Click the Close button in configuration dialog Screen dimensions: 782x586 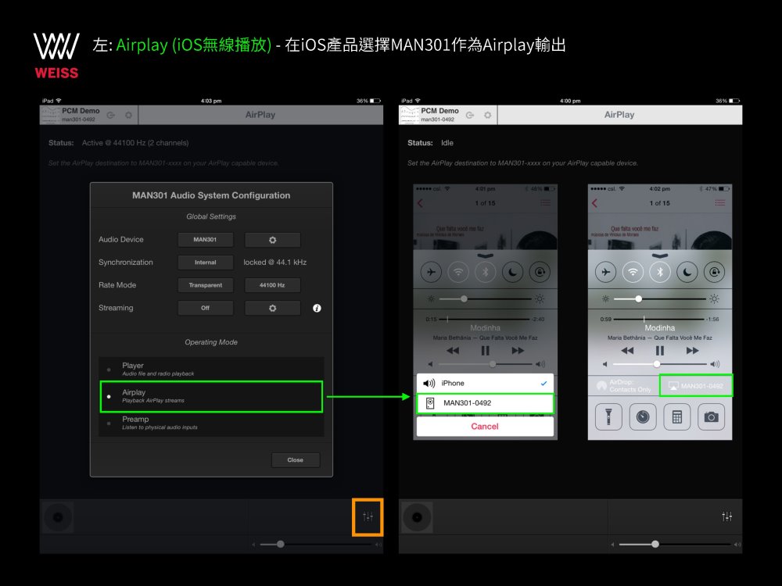296,460
